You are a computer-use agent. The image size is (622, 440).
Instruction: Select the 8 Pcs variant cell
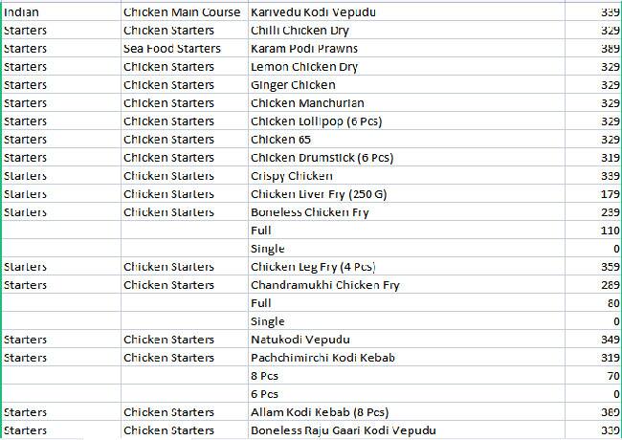click(265, 376)
